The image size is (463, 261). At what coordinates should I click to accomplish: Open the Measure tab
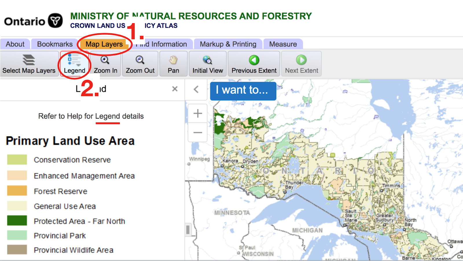click(x=283, y=44)
